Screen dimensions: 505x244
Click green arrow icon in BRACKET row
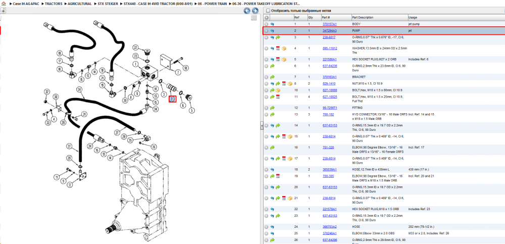click(x=272, y=77)
